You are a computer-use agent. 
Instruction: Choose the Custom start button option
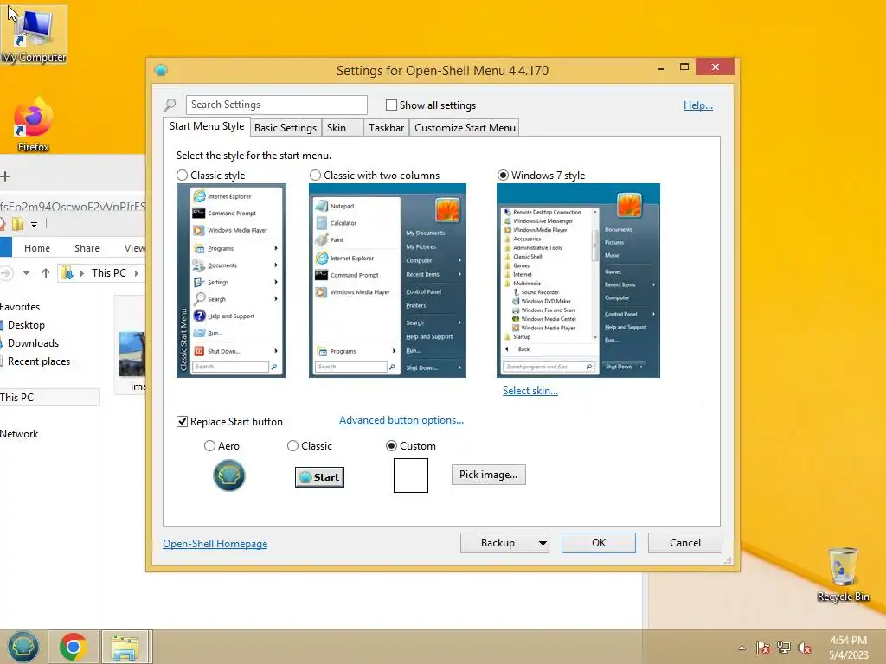coord(391,446)
